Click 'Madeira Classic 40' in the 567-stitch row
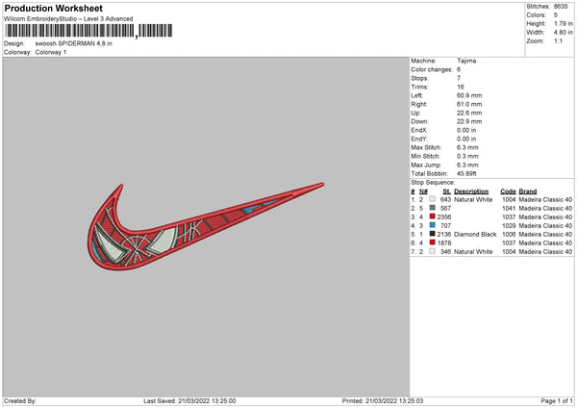Viewport: 577px width, 408px height. (545, 209)
